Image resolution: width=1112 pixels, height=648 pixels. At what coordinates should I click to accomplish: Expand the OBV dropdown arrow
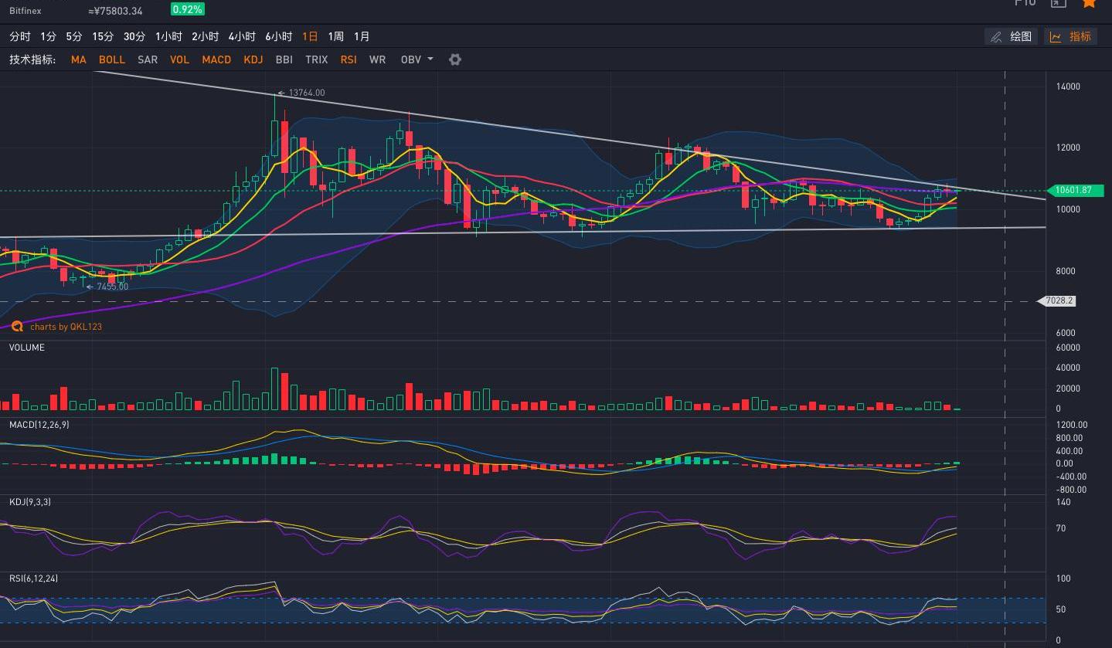tap(430, 59)
